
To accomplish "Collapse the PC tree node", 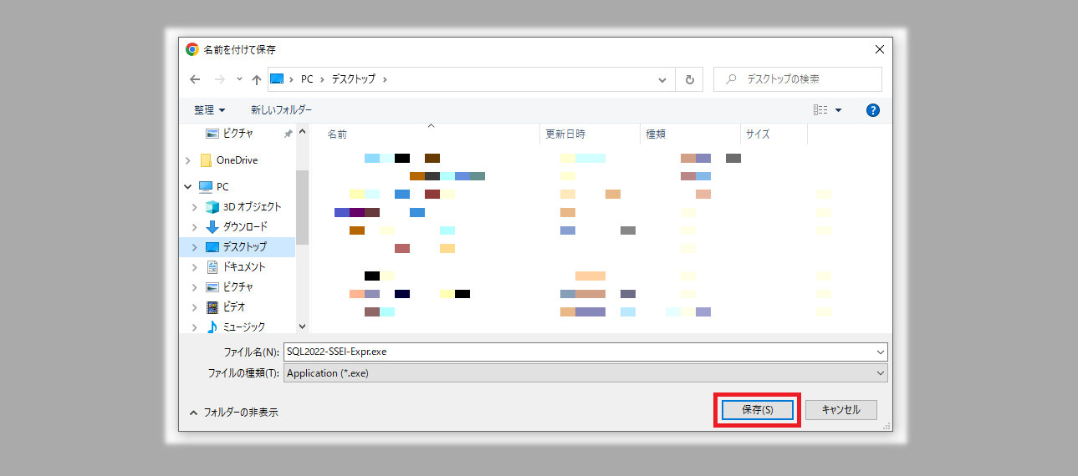I will (x=187, y=187).
